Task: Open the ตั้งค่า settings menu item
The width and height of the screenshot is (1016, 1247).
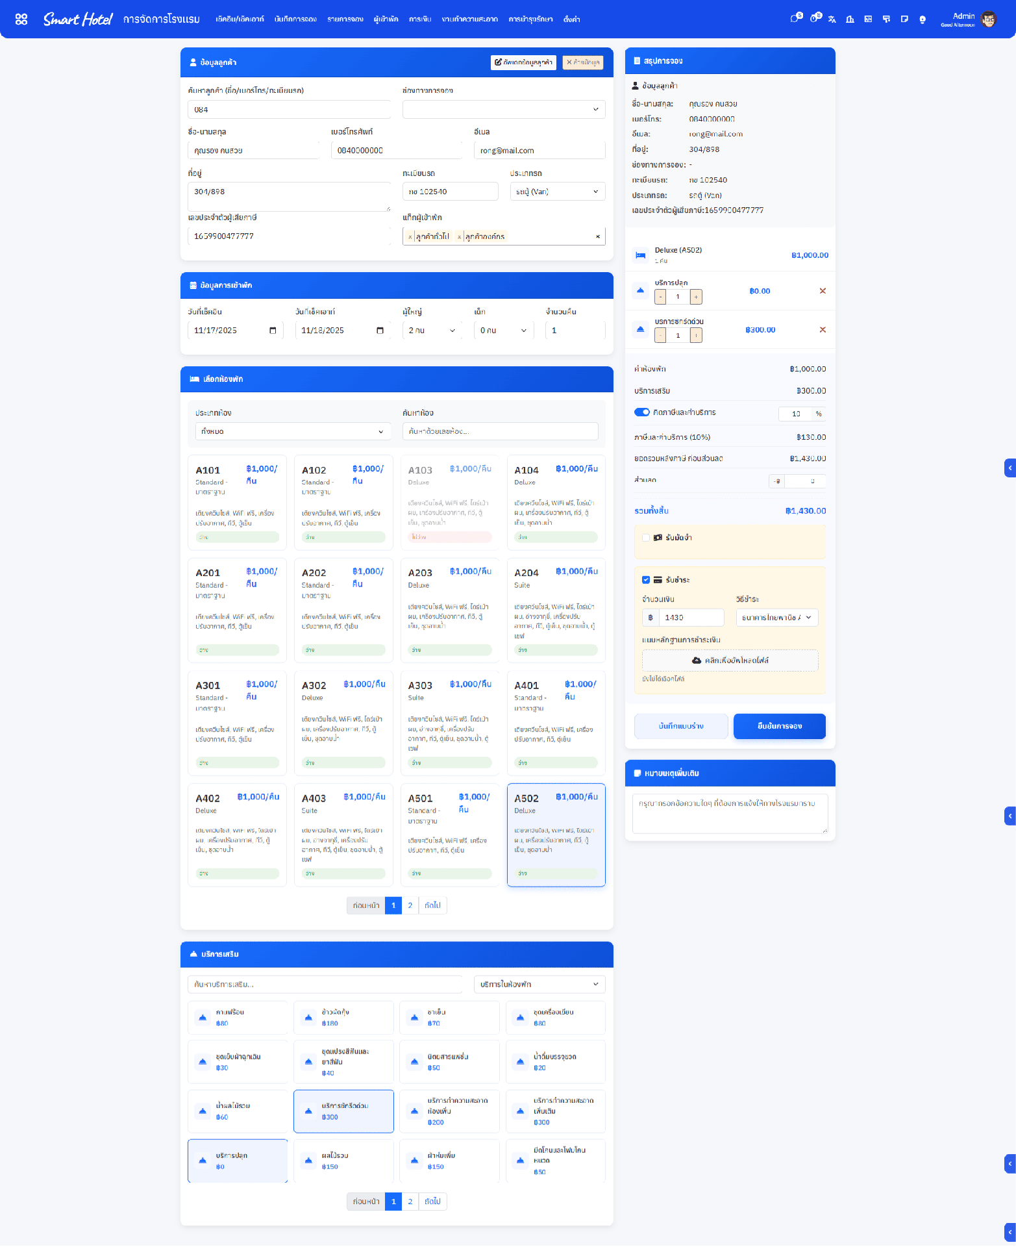Action: click(571, 19)
